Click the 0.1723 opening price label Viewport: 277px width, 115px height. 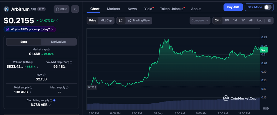(x=92, y=87)
